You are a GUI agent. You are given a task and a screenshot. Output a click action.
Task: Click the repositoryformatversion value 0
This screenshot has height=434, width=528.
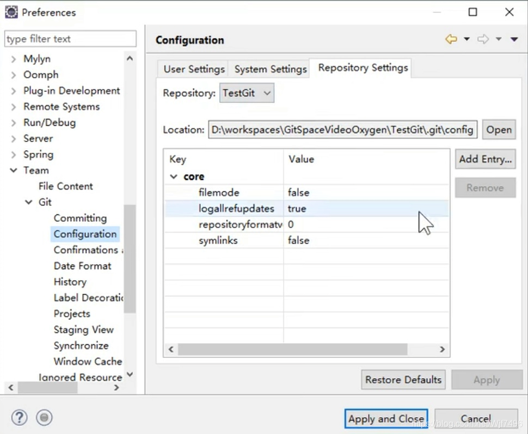[x=291, y=225]
